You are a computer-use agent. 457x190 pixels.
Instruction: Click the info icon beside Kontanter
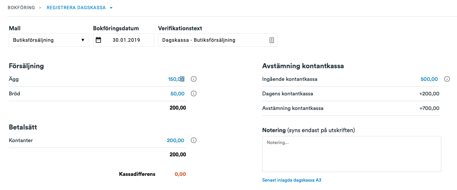pyautogui.click(x=194, y=140)
